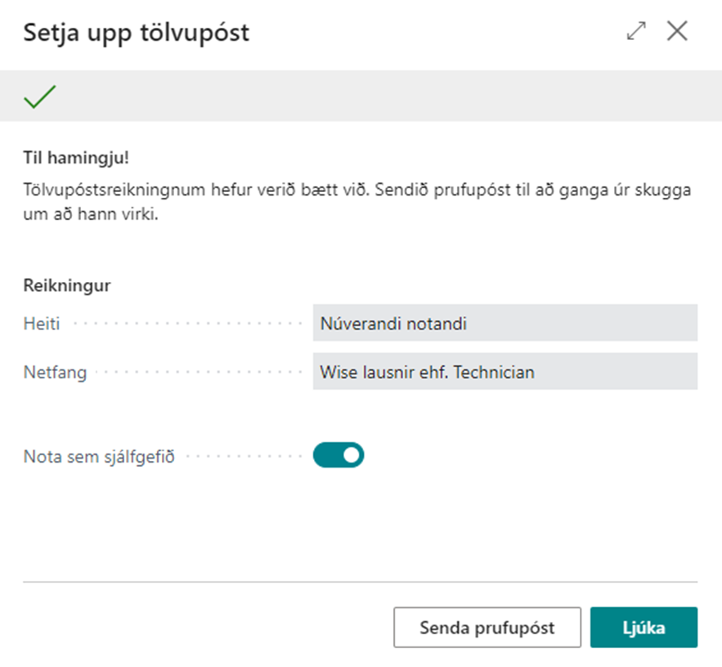This screenshot has height=667, width=722.
Task: Close the Setja upp tölvupóst dialog
Action: click(677, 32)
